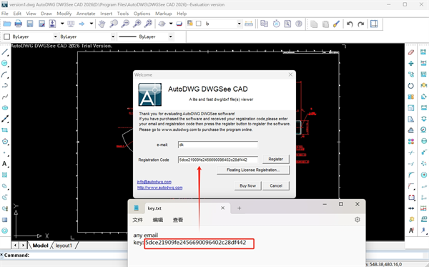The height and width of the screenshot is (267, 429).
Task: Open Notepad settings gear icon
Action: [357, 219]
